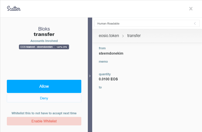The width and height of the screenshot is (202, 132).
Task: Click the Bloks app name
Action: [x=44, y=29]
